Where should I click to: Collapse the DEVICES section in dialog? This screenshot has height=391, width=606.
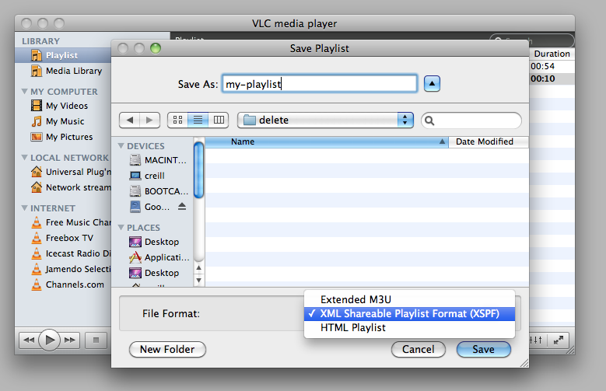pos(121,146)
